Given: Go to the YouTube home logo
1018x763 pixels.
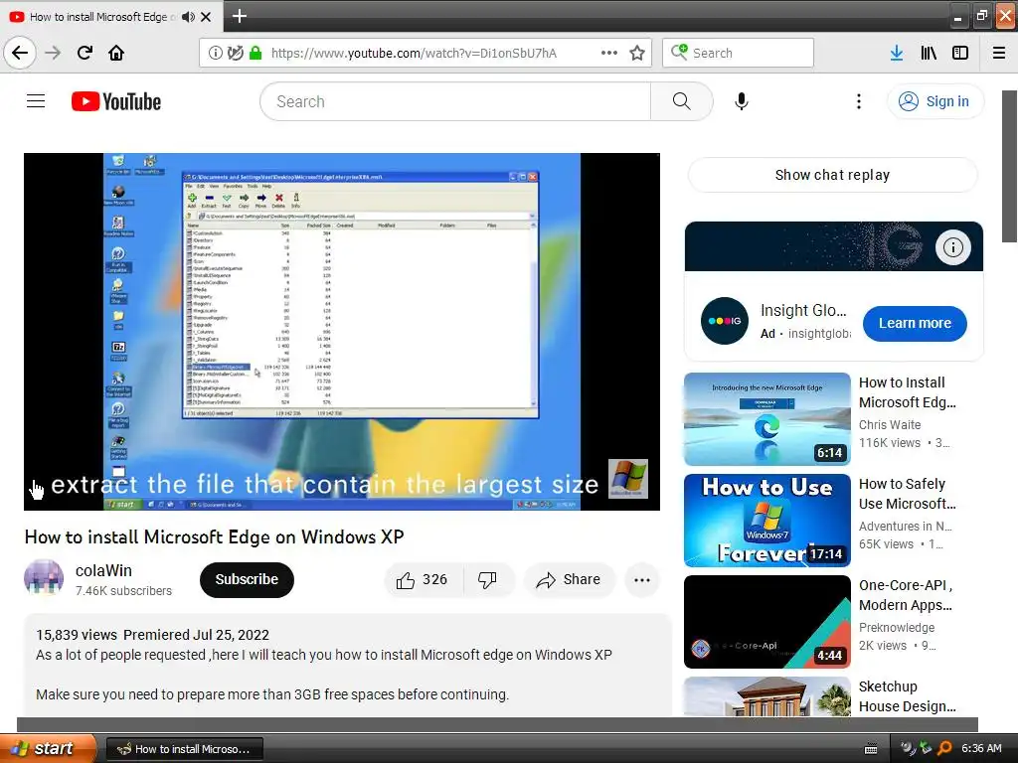Looking at the screenshot, I should click(116, 101).
